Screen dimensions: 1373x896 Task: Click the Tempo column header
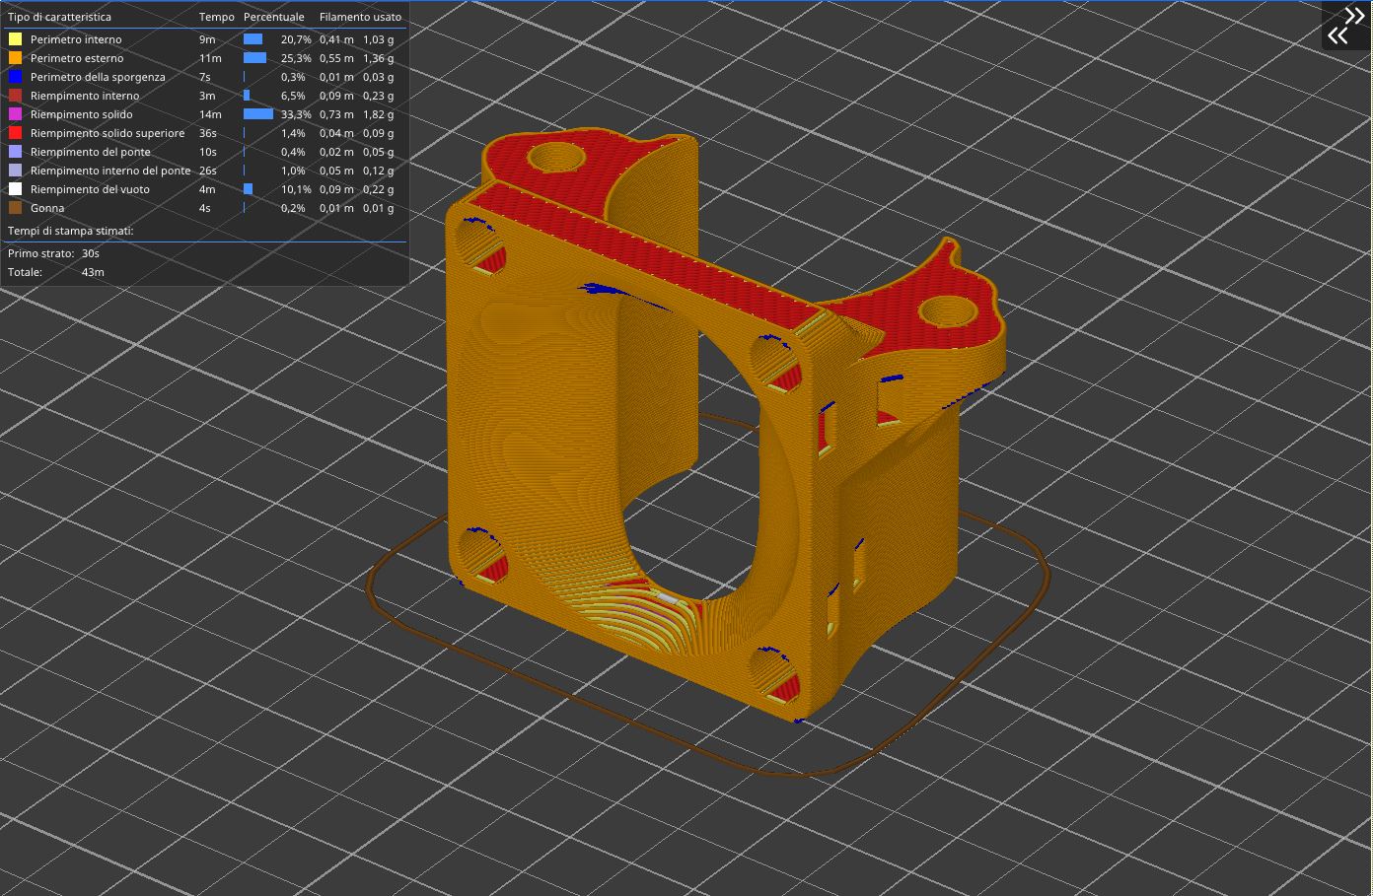pyautogui.click(x=217, y=17)
